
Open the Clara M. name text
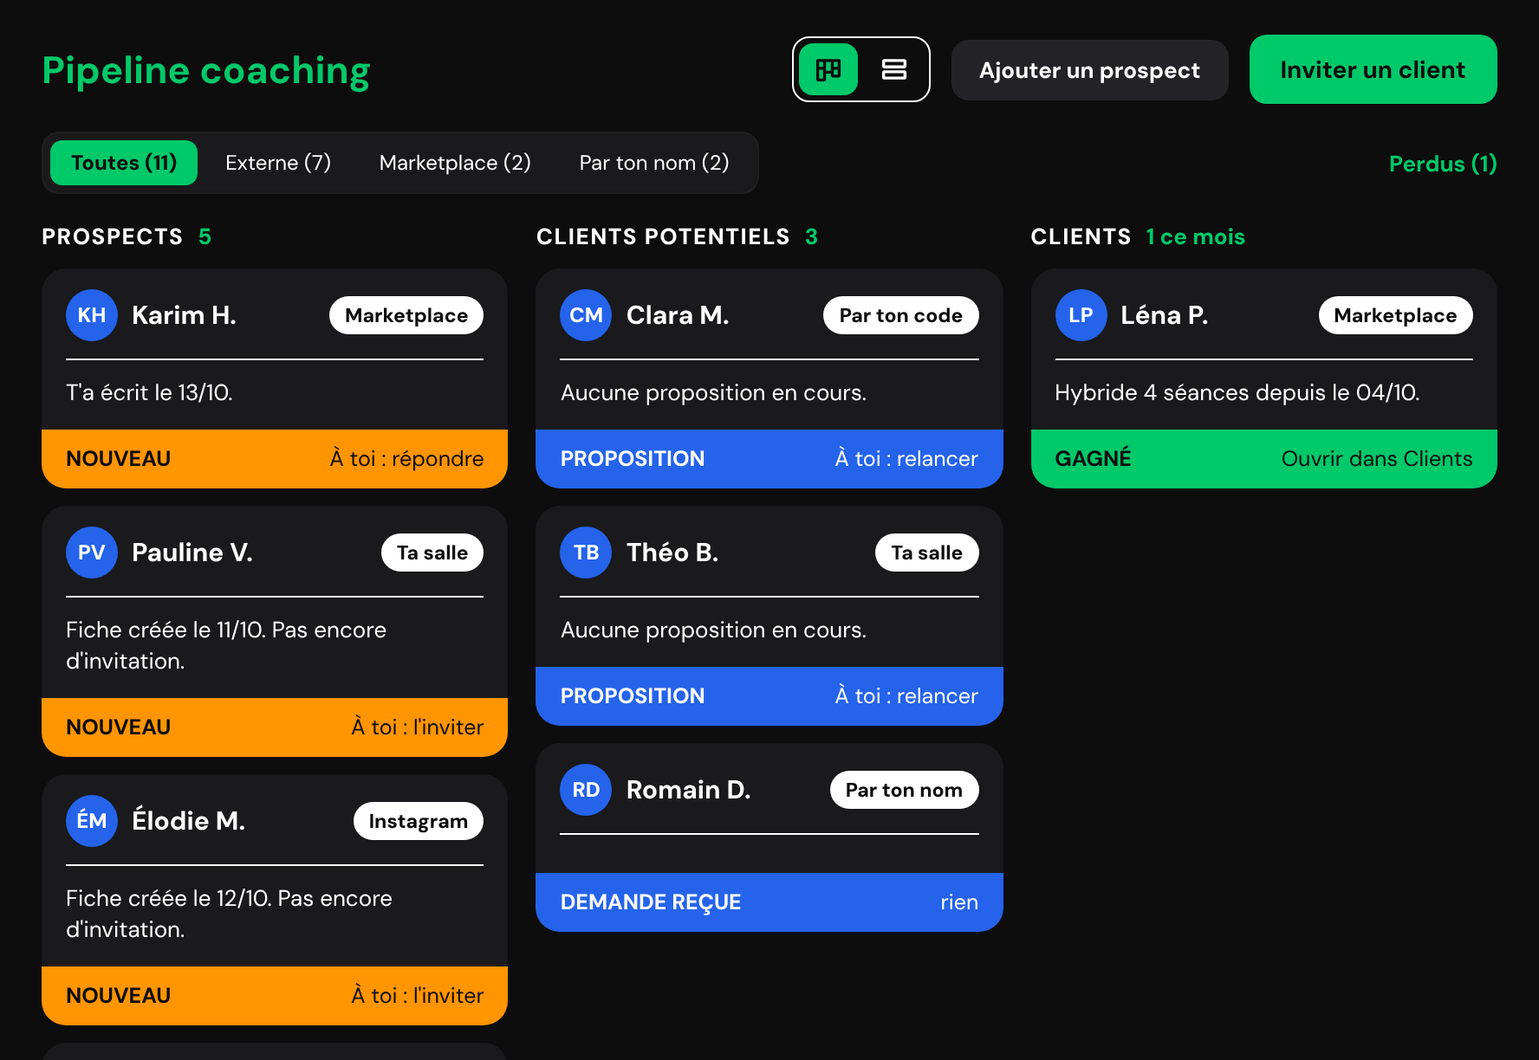point(678,315)
